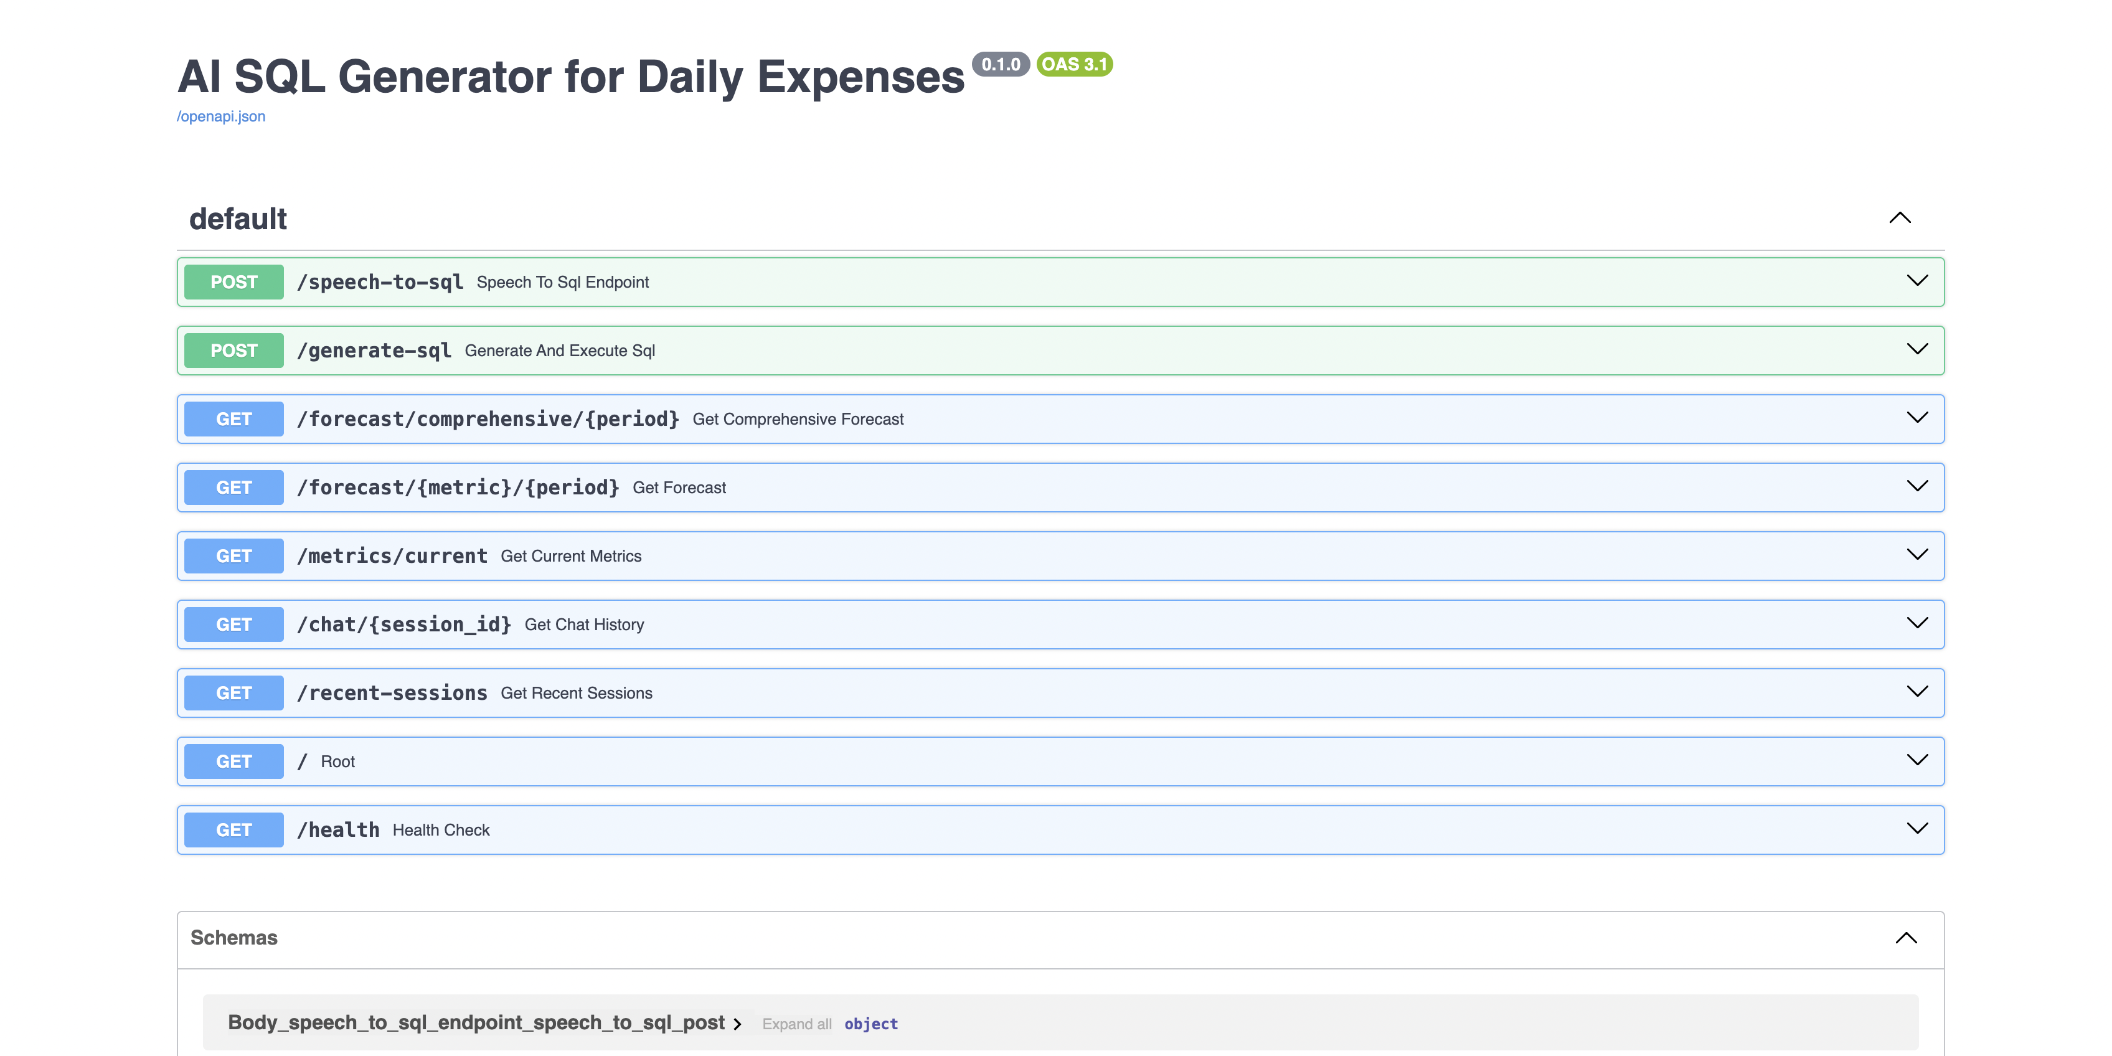The width and height of the screenshot is (2112, 1056).
Task: Open the /chat/{session_id} endpoint path
Action: 403,625
